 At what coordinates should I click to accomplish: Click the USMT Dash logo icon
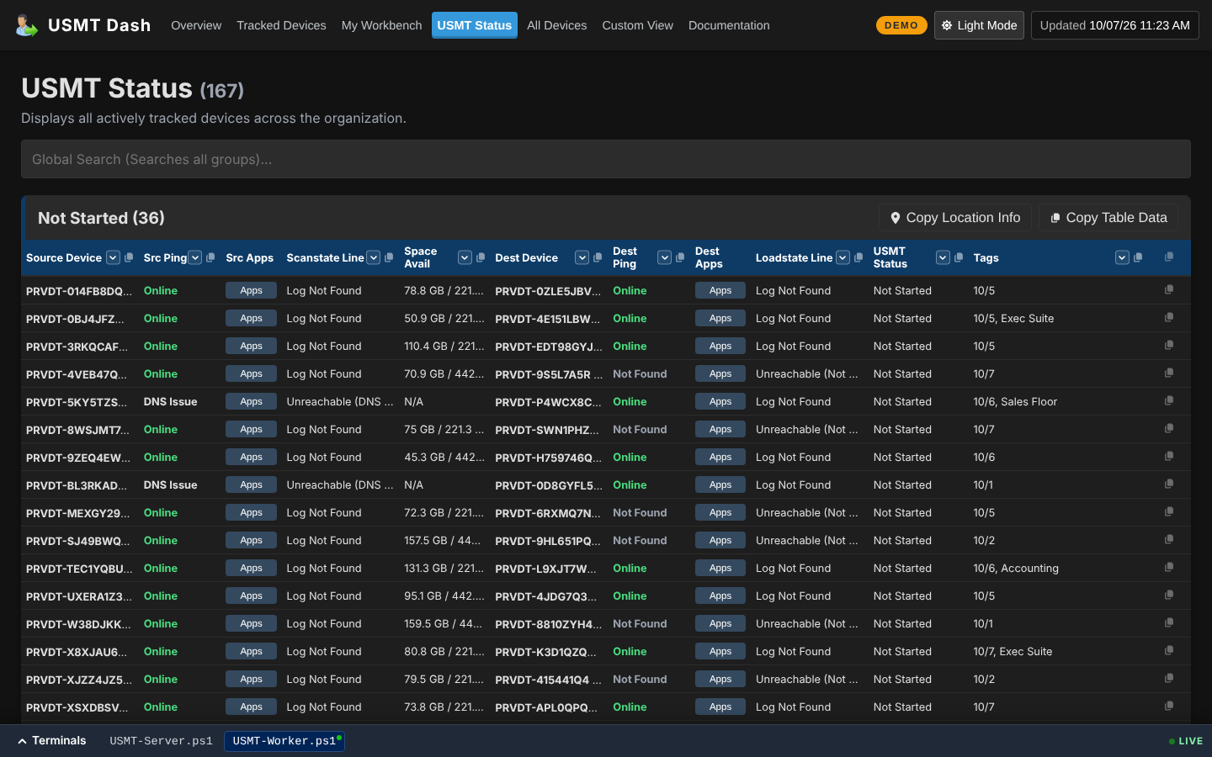(26, 25)
